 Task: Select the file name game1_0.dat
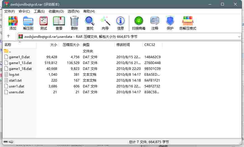click(x=19, y=57)
